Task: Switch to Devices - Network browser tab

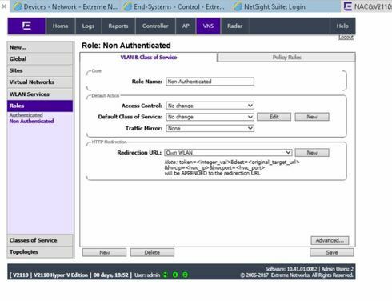Action: (66, 6)
